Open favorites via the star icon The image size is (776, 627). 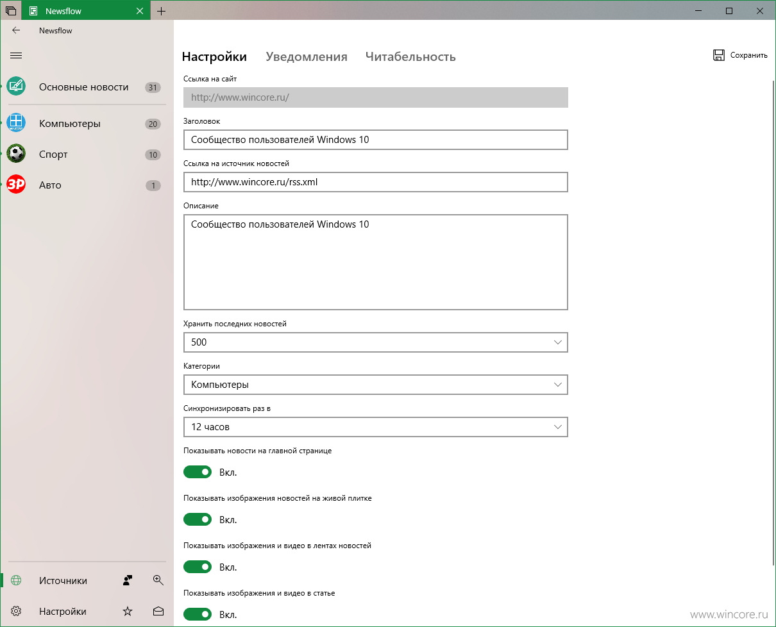128,612
